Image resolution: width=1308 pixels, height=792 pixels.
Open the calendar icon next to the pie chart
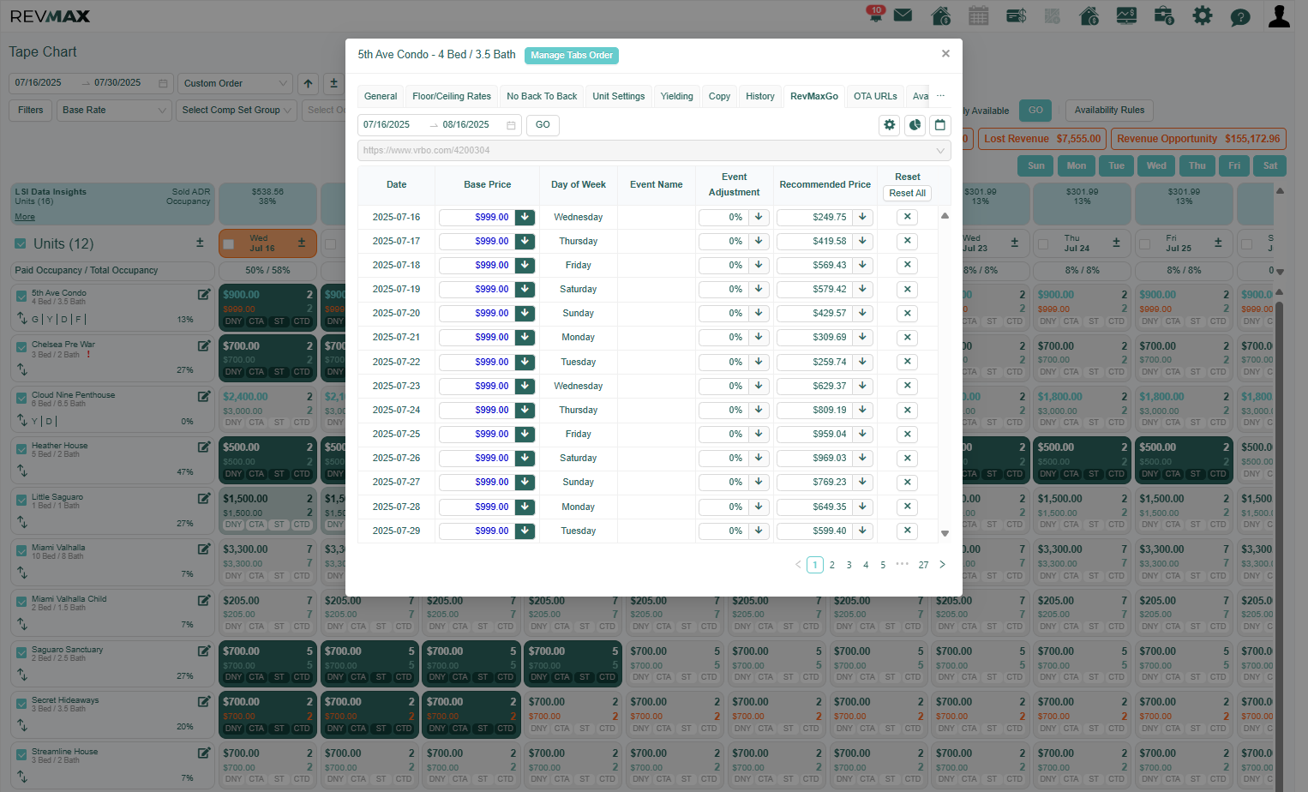click(x=940, y=125)
